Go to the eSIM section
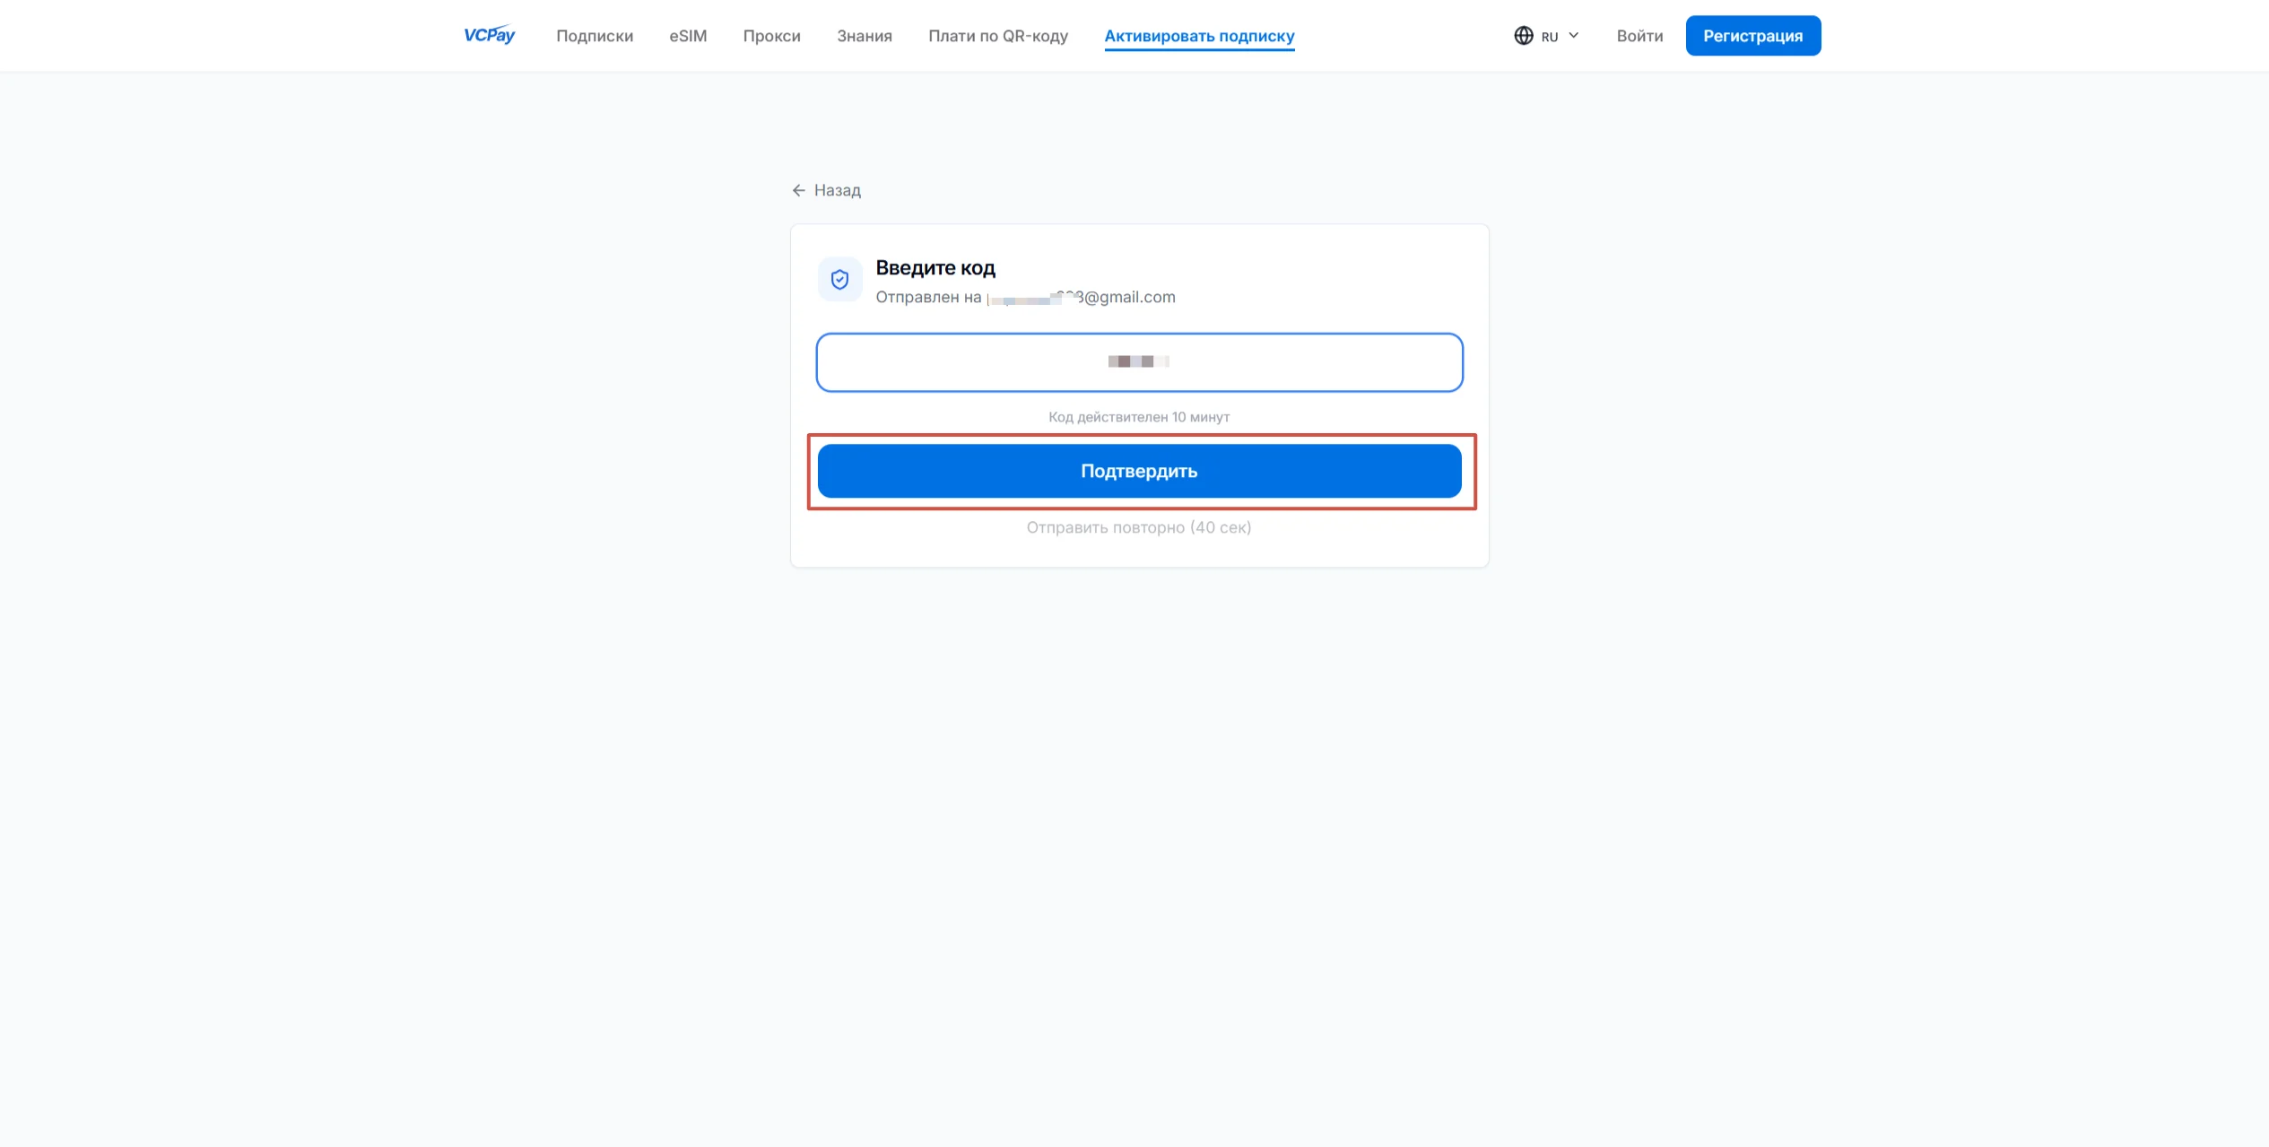The image size is (2269, 1147). tap(688, 36)
